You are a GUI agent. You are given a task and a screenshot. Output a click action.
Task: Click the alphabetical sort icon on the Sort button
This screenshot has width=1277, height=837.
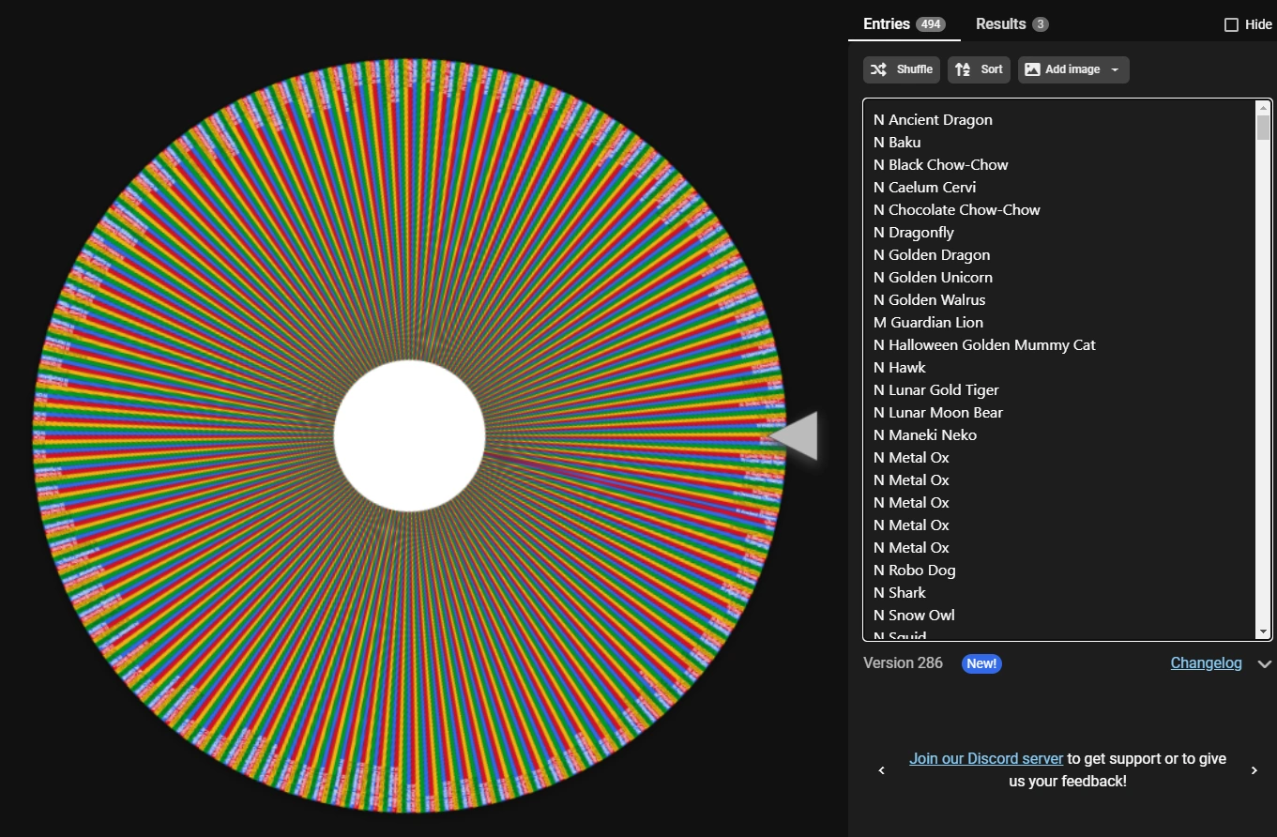[963, 68]
